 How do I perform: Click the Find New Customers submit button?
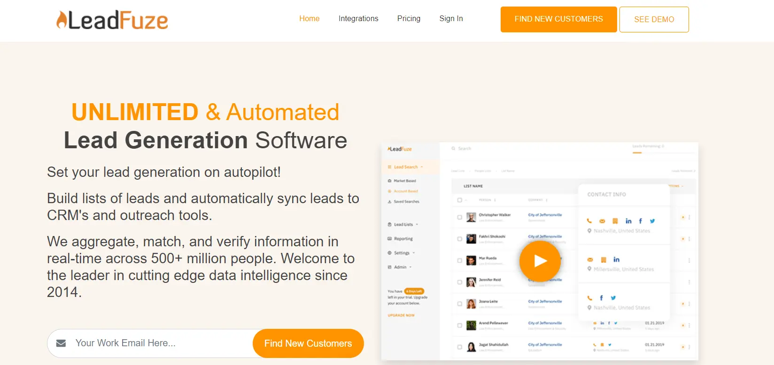point(308,343)
